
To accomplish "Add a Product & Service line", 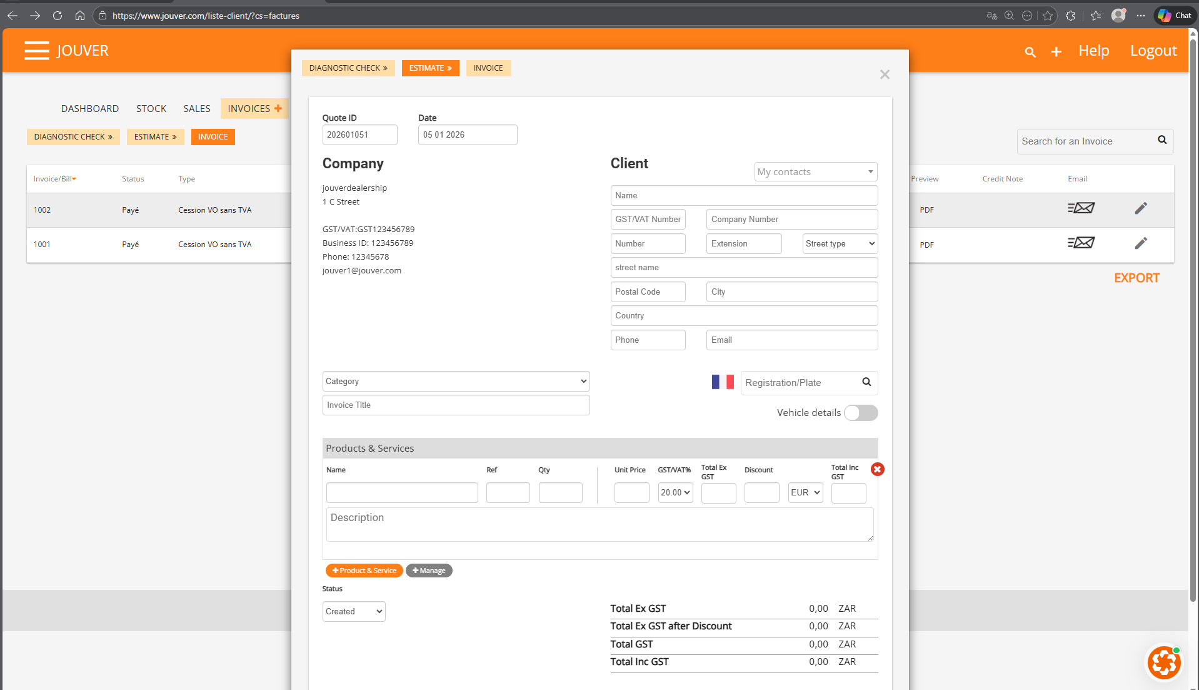I will 364,571.
